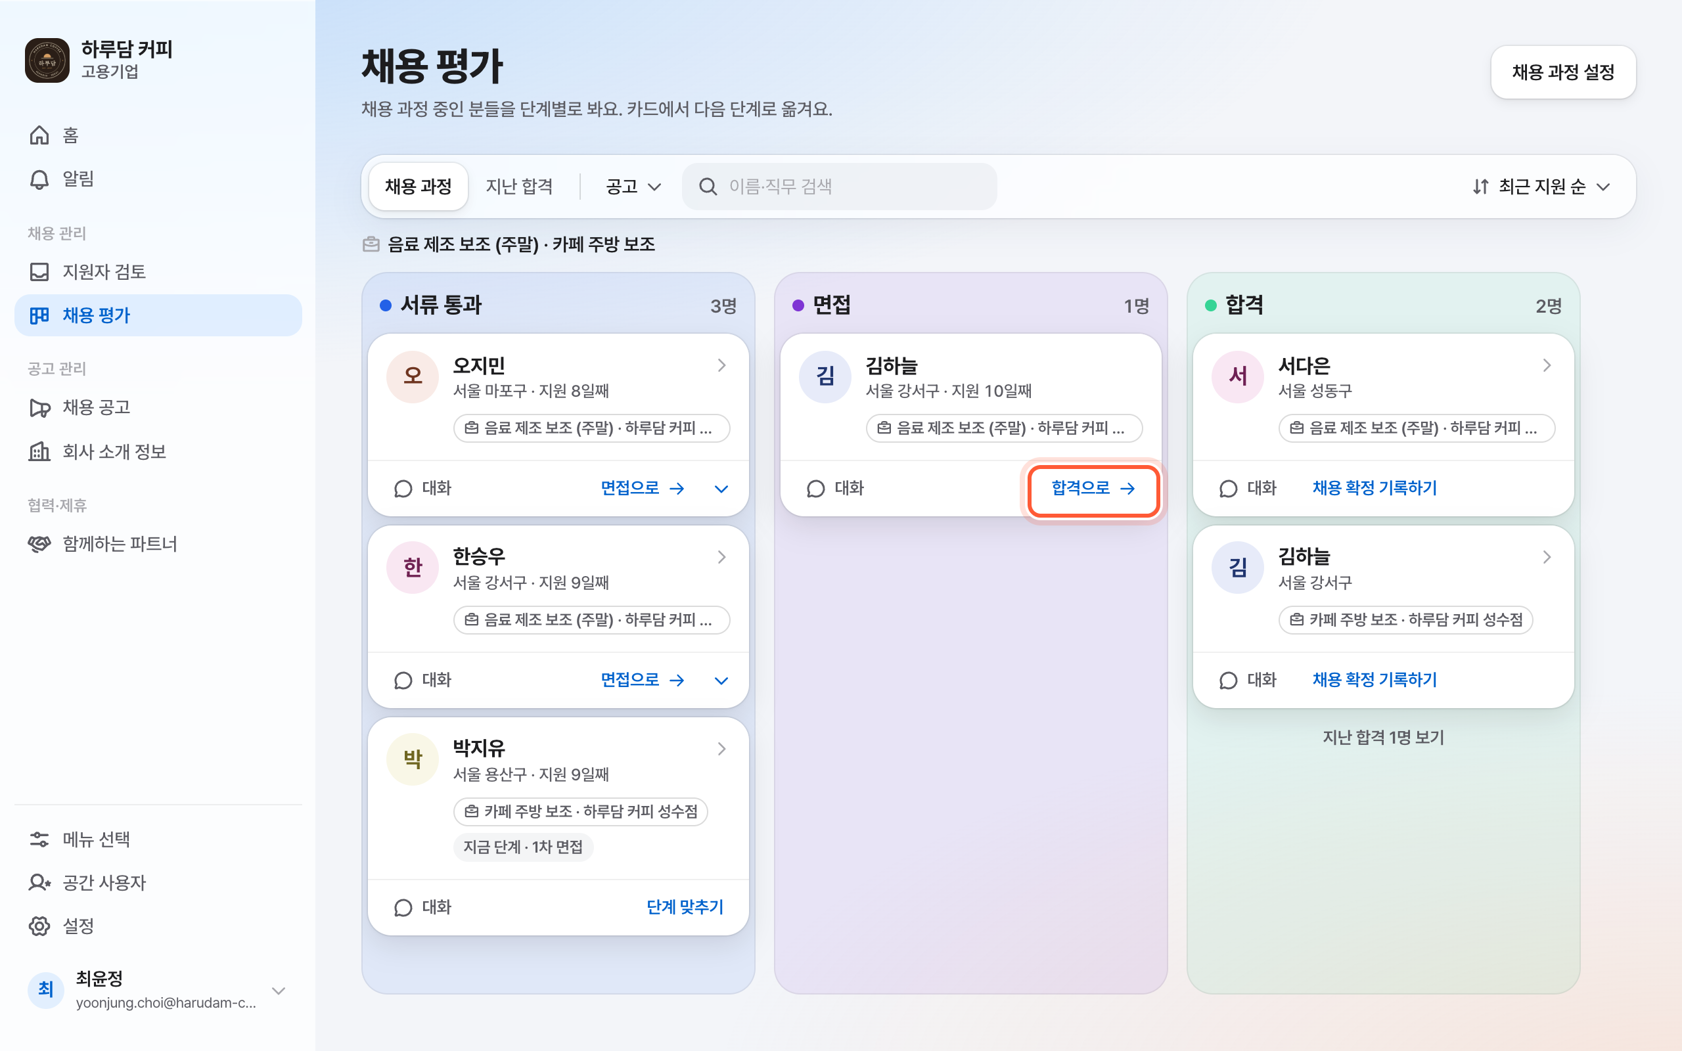Click the 회사 소개 정보 building icon

(x=39, y=452)
